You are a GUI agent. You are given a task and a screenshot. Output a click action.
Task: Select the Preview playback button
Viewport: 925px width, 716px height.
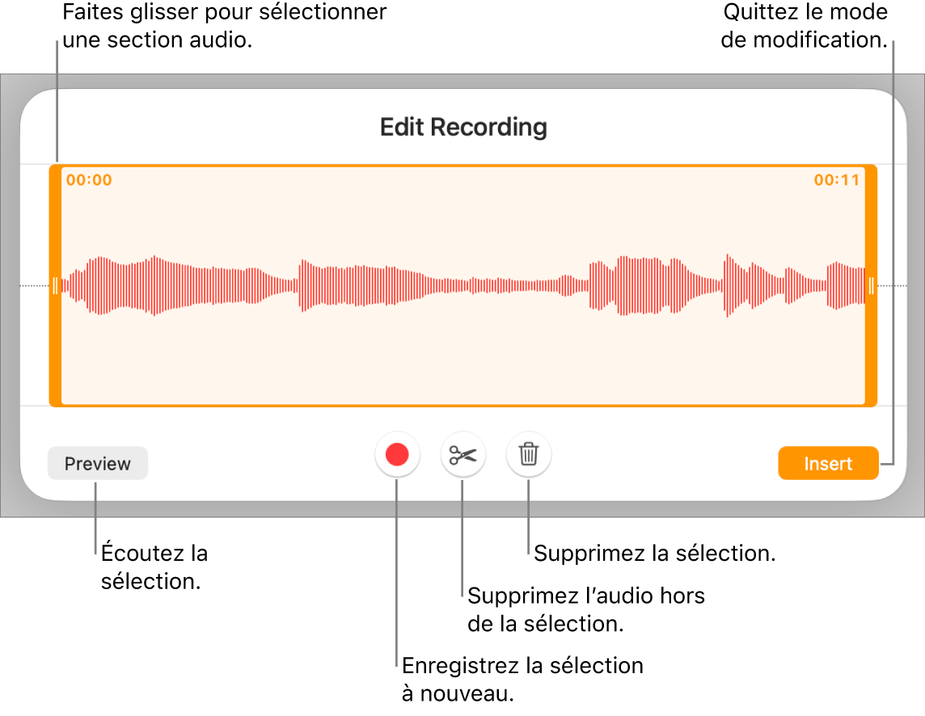[x=97, y=463]
